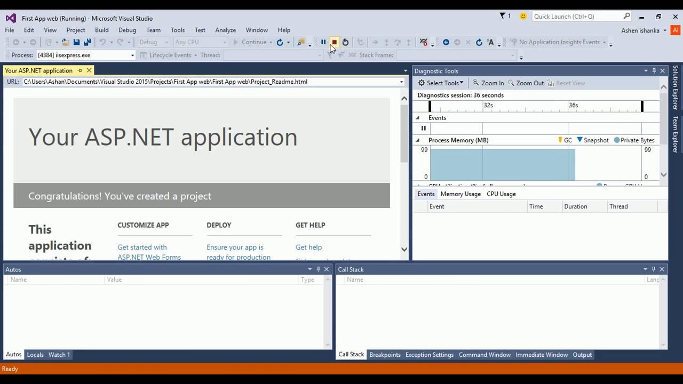
Task: Close the 'Your ASP.NET application' tab
Action: (x=89, y=70)
